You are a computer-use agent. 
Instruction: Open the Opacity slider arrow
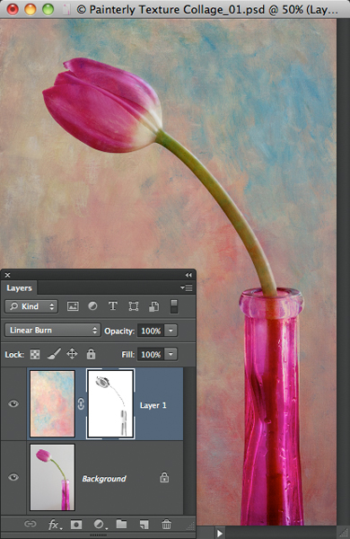pyautogui.click(x=171, y=331)
